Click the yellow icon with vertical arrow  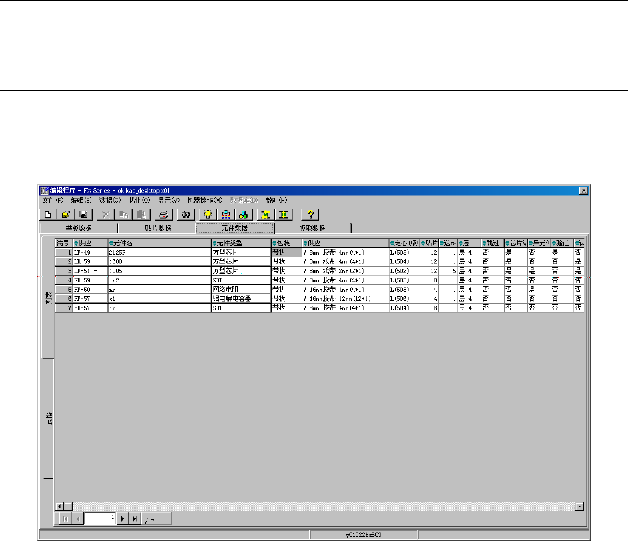tap(284, 215)
